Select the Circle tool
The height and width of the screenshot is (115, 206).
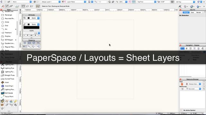5,22
